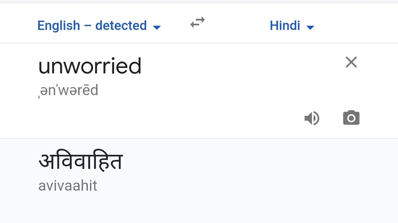The height and width of the screenshot is (223, 398).
Task: Clear the entered text with the X
Action: [x=351, y=62]
